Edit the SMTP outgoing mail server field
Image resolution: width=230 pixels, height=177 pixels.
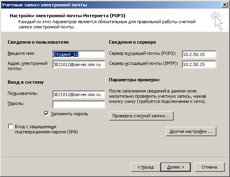pyautogui.click(x=199, y=64)
